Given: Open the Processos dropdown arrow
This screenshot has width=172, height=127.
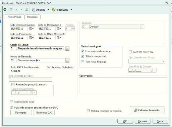Looking at the screenshot, I should pyautogui.click(x=71, y=10).
